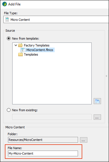The width and height of the screenshot is (109, 162).
Task: Open the File Type dropdown
Action: point(56,19)
